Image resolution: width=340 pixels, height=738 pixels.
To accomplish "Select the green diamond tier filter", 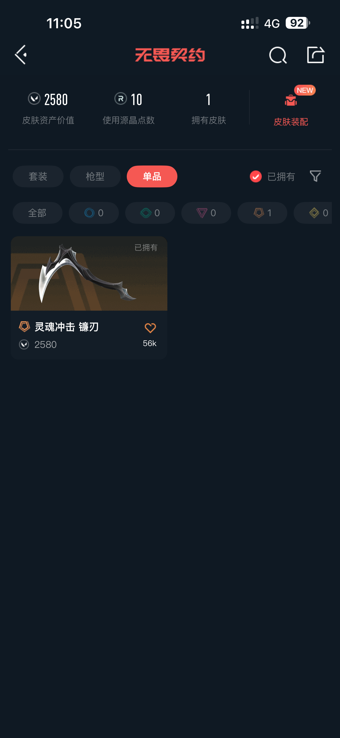I will (x=150, y=213).
